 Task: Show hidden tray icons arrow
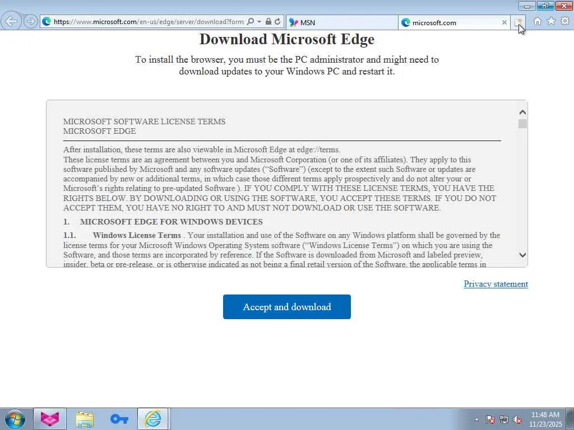click(x=476, y=419)
